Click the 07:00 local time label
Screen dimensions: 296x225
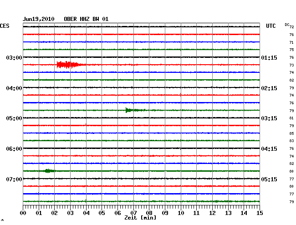pos(14,179)
